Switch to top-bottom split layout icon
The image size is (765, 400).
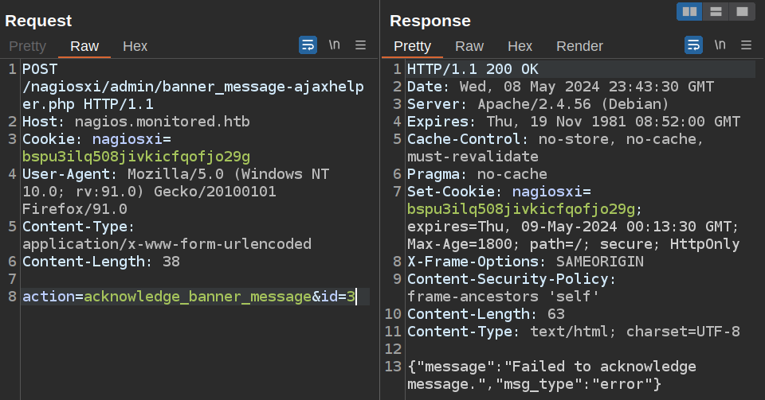click(716, 11)
